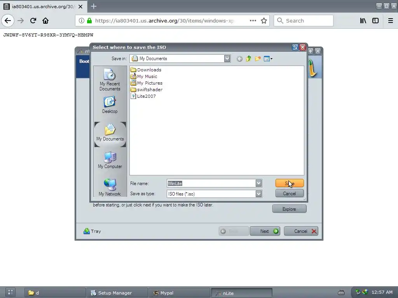Open the taskbar start menu icon
Image resolution: width=398 pixels, height=298 pixels.
(10, 292)
